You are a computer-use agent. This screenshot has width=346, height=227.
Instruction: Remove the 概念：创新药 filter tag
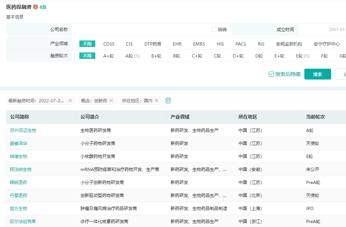111,100
